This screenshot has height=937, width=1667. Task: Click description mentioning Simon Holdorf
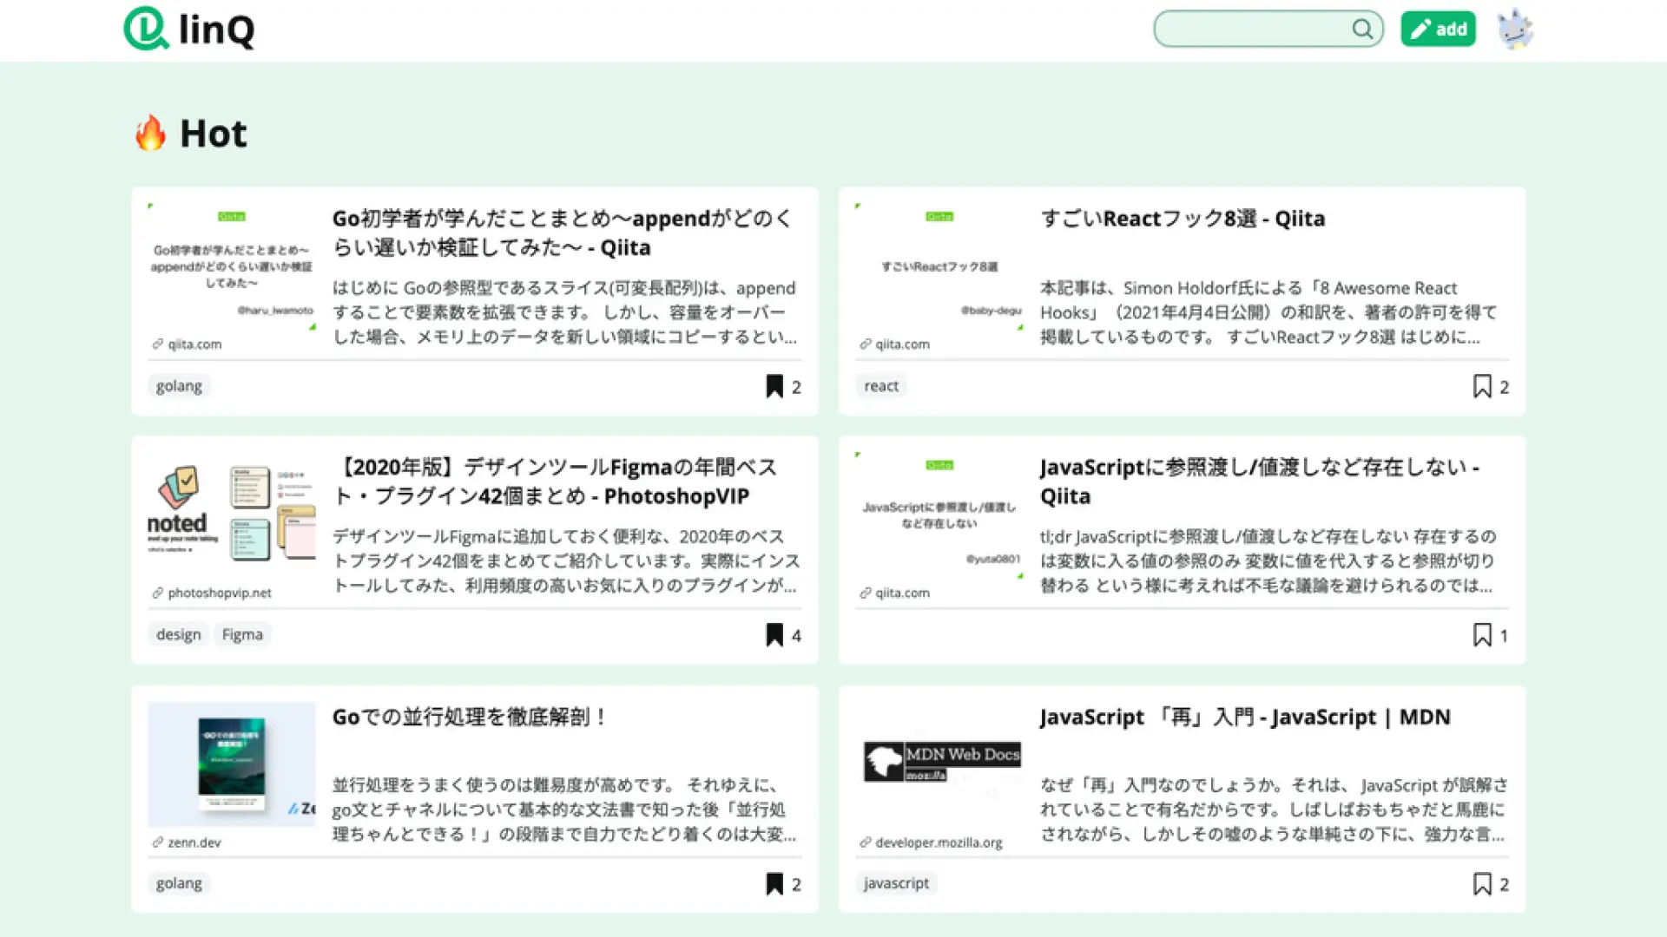point(1268,312)
